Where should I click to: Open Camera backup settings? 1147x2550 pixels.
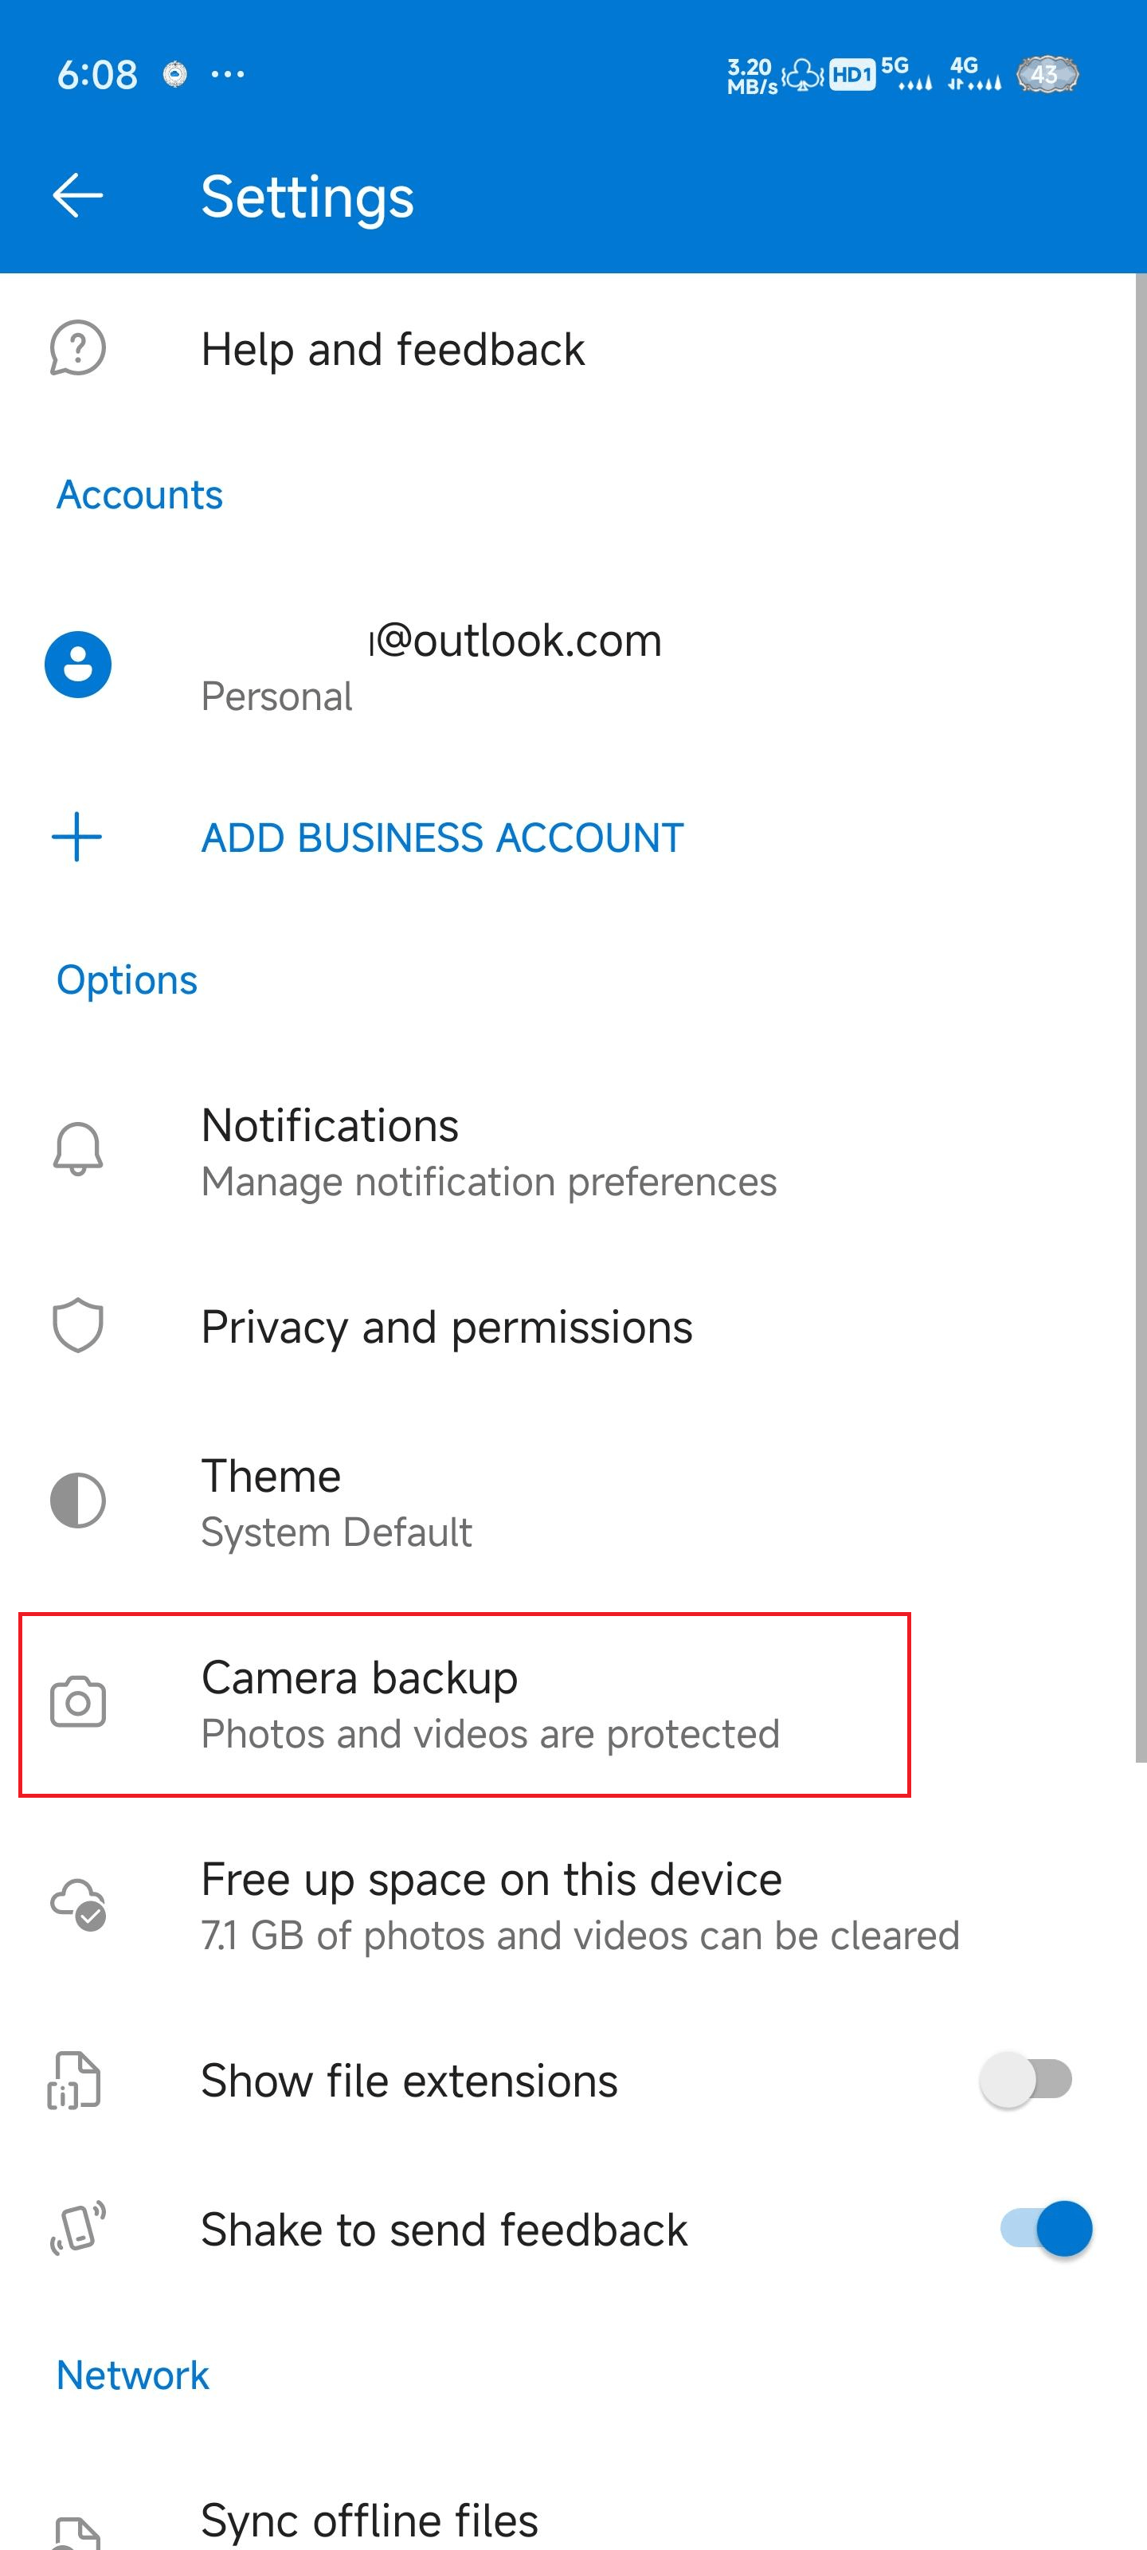click(x=465, y=1703)
